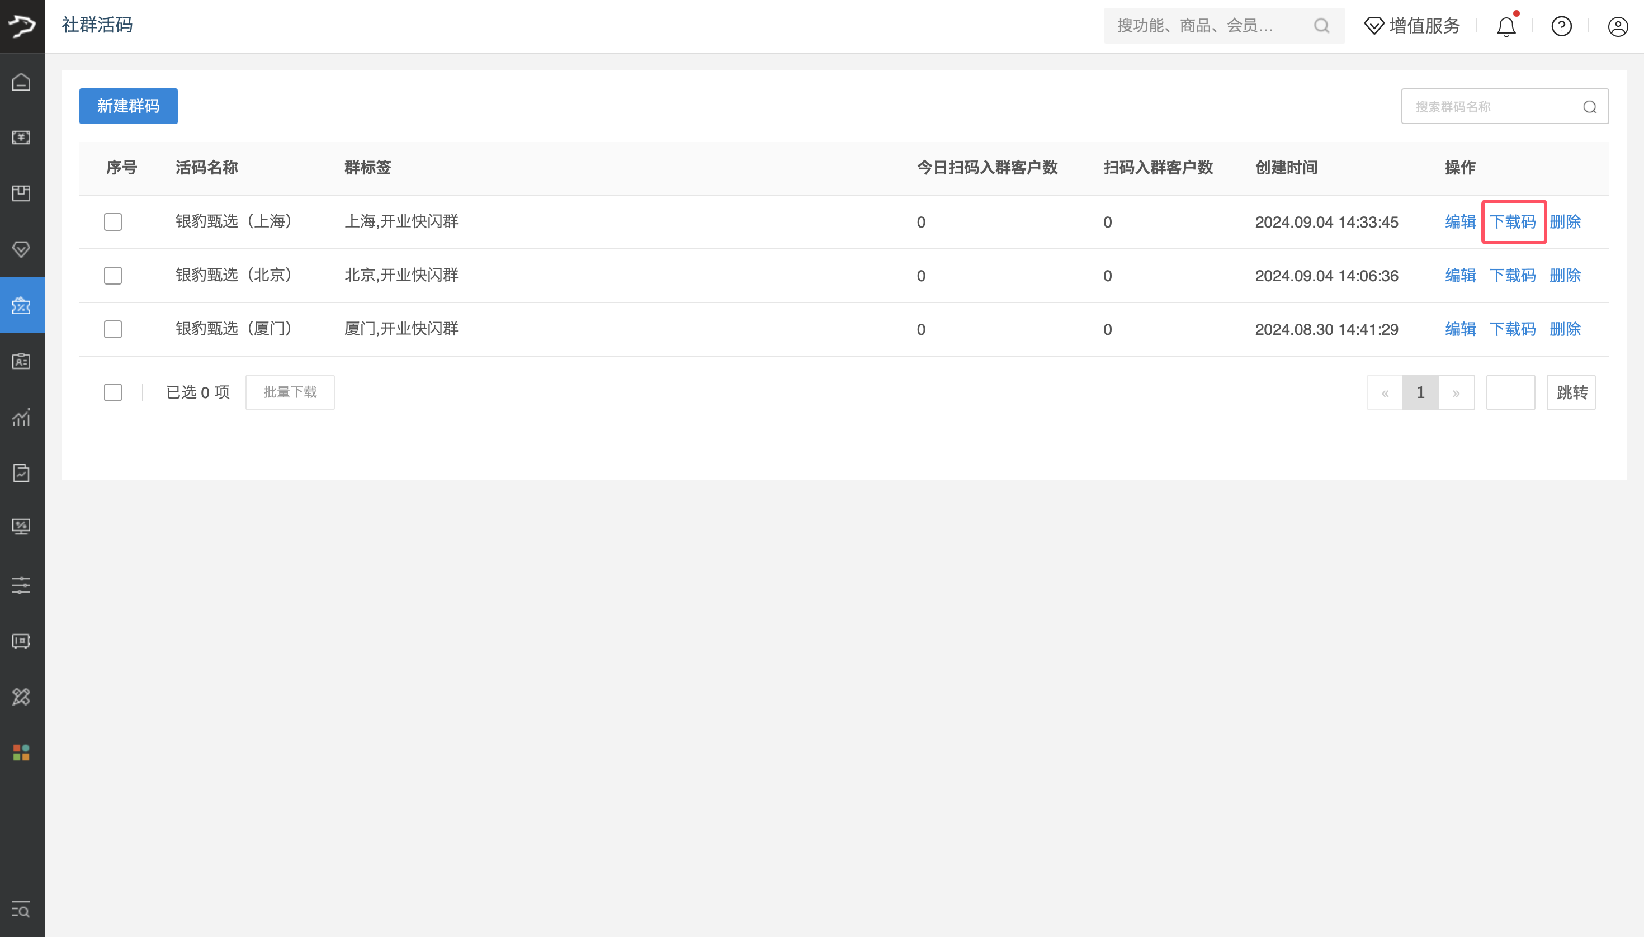
Task: Check the box for 银豹甄选（北京）row
Action: [112, 276]
